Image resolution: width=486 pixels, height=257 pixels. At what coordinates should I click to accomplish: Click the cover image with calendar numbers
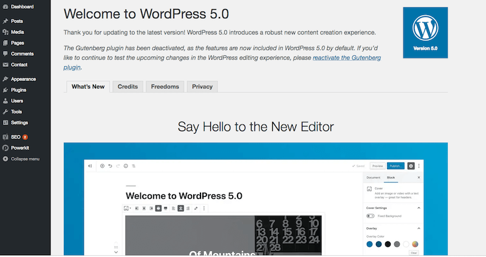point(223,235)
